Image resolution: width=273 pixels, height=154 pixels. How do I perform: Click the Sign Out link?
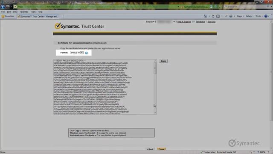pyautogui.click(x=212, y=22)
